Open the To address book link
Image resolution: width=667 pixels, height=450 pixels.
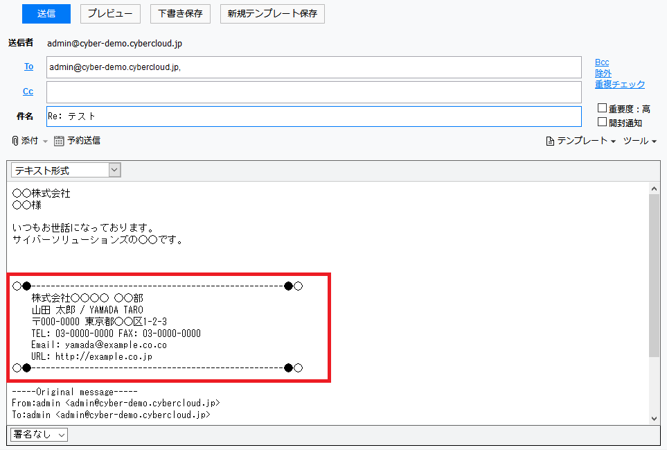[28, 67]
